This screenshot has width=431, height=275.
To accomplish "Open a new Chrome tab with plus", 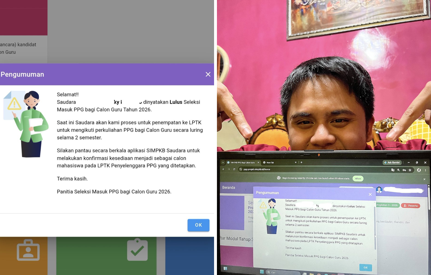I will click(x=301, y=162).
